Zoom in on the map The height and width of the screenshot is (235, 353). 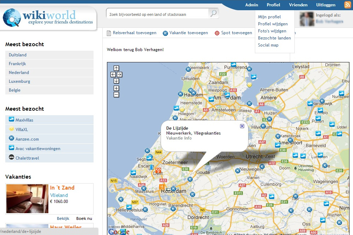(116, 88)
